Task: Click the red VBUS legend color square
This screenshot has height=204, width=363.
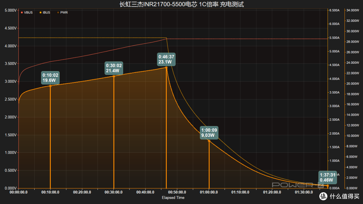Action: click(22, 12)
